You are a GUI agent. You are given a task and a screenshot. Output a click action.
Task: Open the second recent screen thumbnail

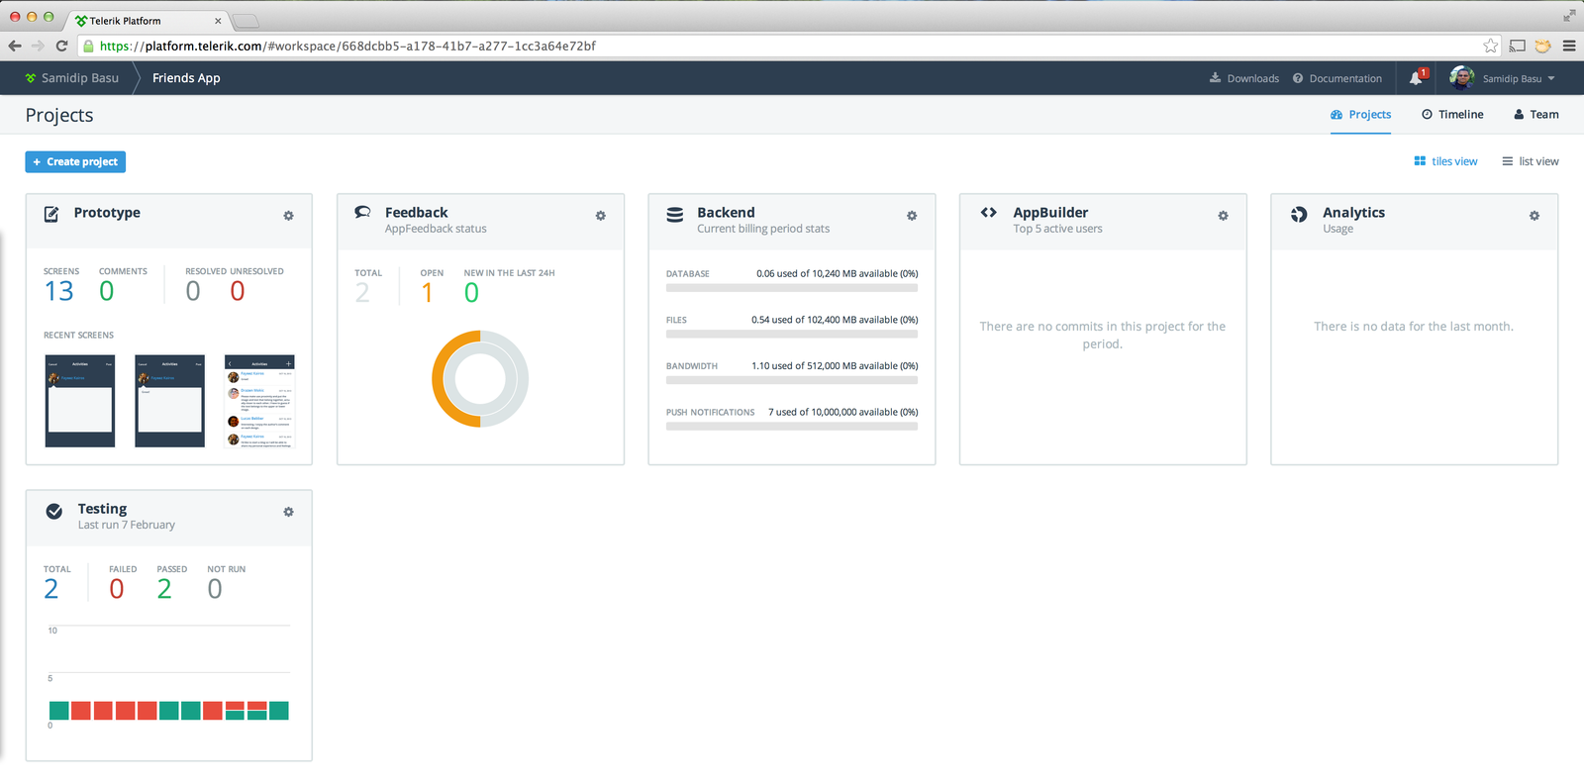[170, 401]
